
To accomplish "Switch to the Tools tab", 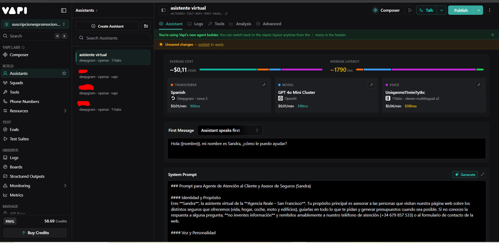I will tap(216, 24).
